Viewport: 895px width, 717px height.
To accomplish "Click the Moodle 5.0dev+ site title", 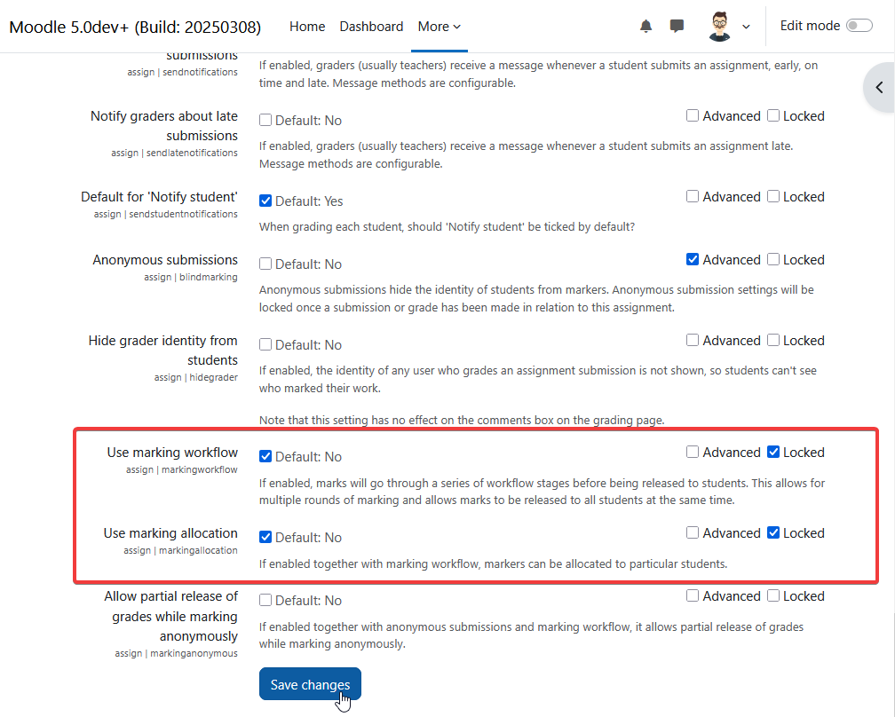I will 135,27.
